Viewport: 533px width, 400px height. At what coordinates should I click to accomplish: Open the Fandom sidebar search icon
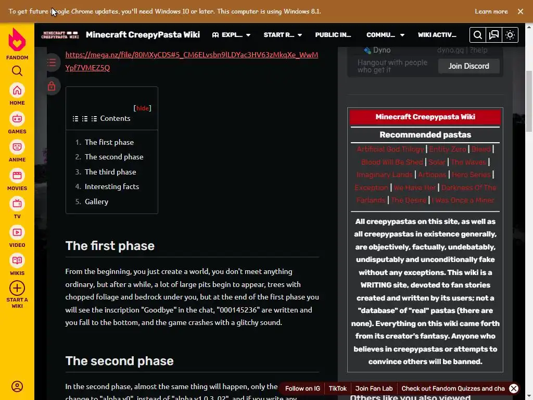click(x=17, y=71)
